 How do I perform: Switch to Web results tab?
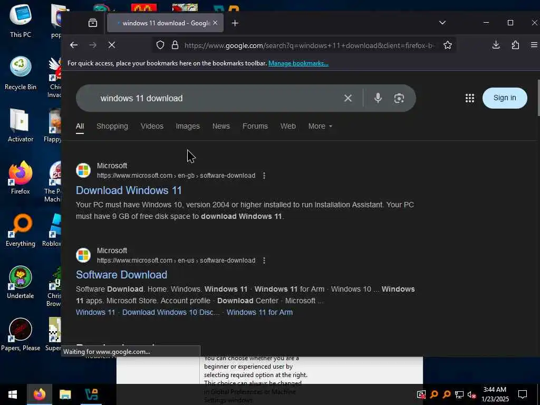coord(288,127)
